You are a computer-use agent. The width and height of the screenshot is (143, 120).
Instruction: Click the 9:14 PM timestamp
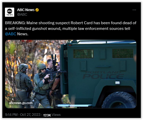[11, 115]
